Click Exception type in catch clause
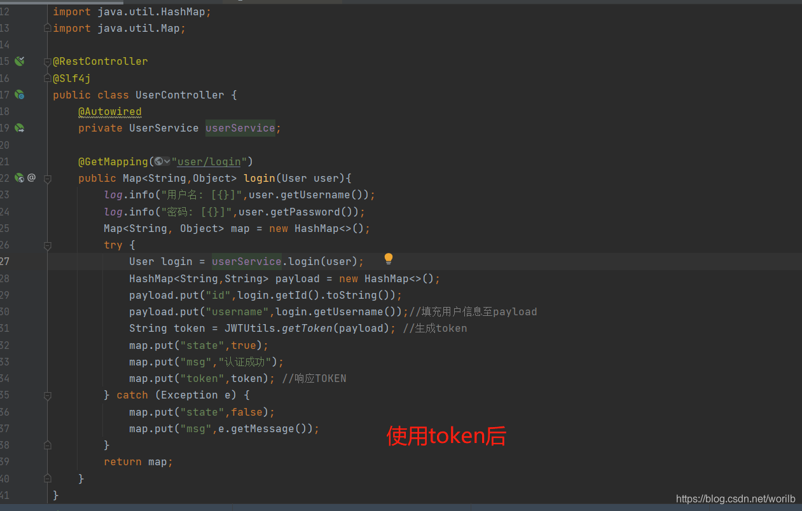The height and width of the screenshot is (511, 802). tap(190, 395)
